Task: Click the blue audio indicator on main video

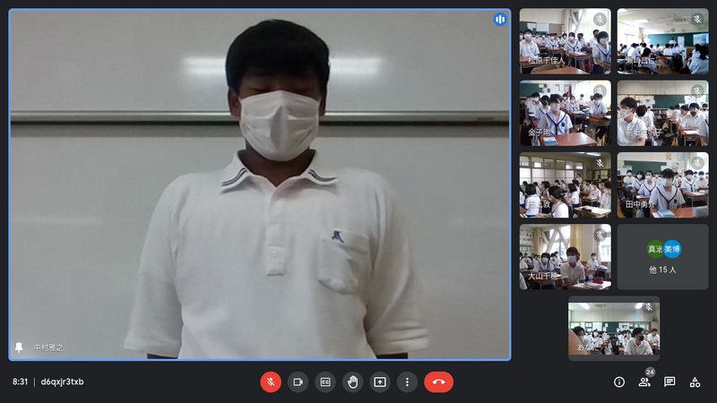Action: [500, 19]
